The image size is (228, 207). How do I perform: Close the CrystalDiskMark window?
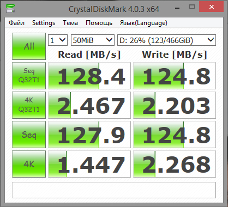[211, 7]
